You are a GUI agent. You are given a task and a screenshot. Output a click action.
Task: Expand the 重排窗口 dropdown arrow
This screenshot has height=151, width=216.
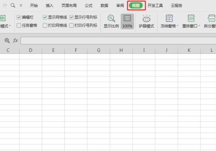199,26
